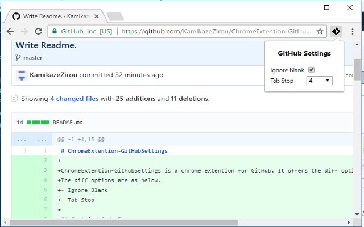Click 'GitHub Settings' popup heading

(x=304, y=53)
